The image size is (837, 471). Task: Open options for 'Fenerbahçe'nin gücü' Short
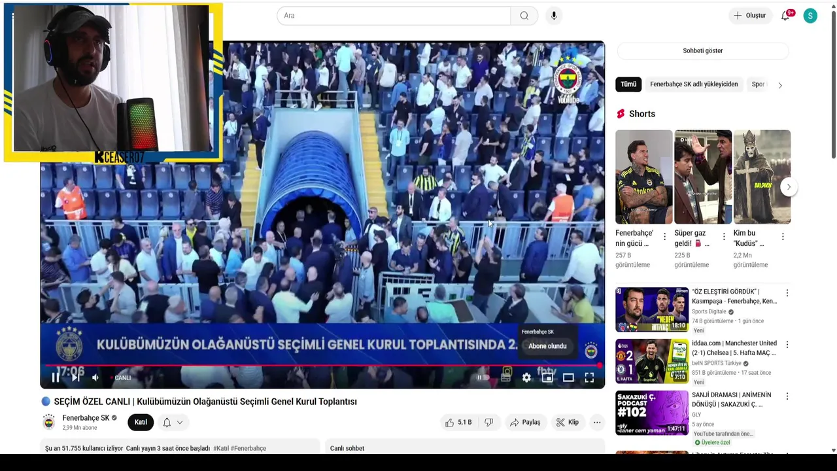[665, 237]
